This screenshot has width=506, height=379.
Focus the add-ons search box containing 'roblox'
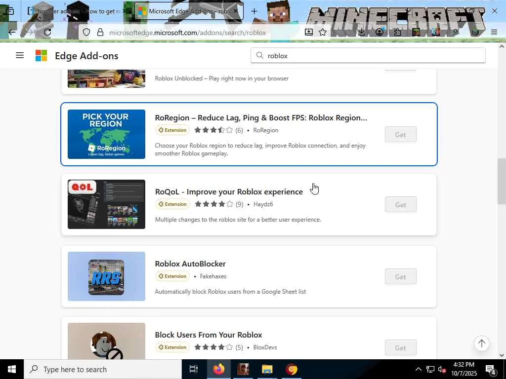click(368, 55)
